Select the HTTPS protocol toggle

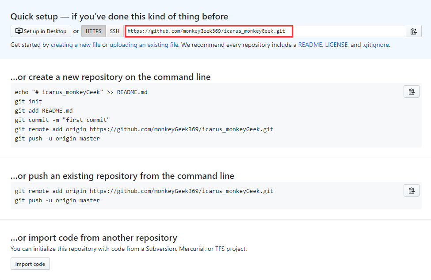coord(93,31)
